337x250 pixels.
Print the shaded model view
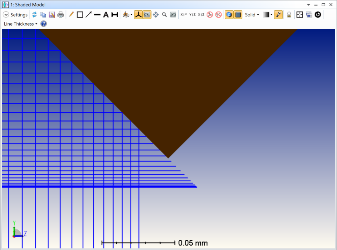61,15
